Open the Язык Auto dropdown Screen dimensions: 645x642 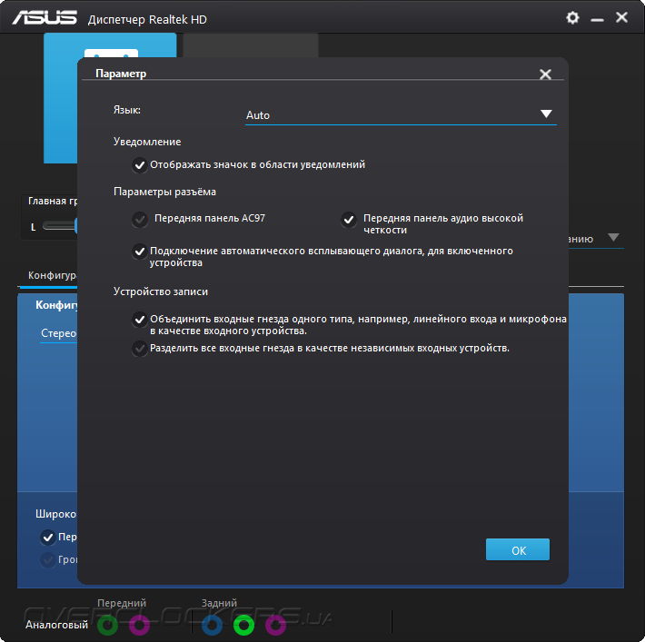(401, 114)
